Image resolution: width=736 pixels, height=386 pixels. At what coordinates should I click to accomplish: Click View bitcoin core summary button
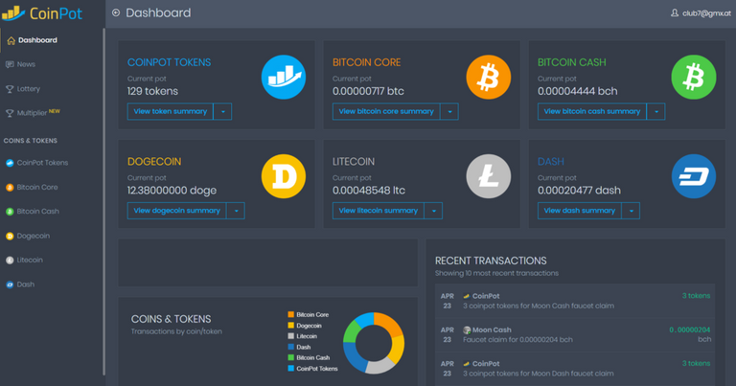click(x=386, y=112)
